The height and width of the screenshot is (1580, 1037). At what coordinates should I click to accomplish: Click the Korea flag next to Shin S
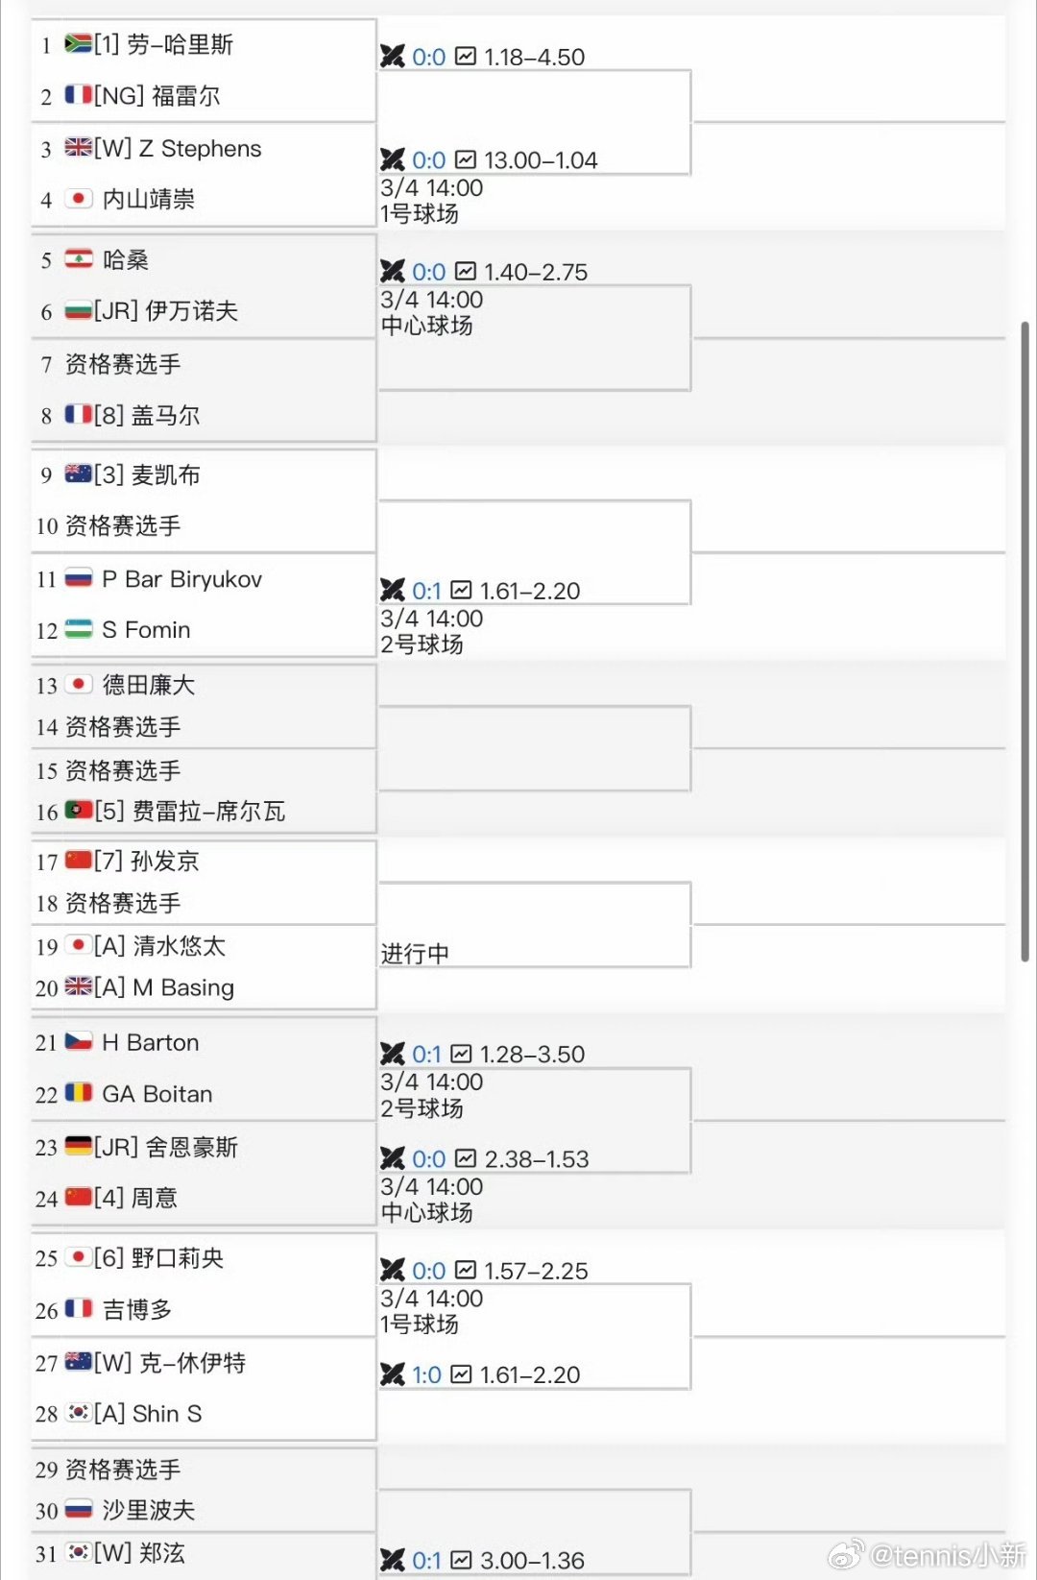(x=77, y=1413)
